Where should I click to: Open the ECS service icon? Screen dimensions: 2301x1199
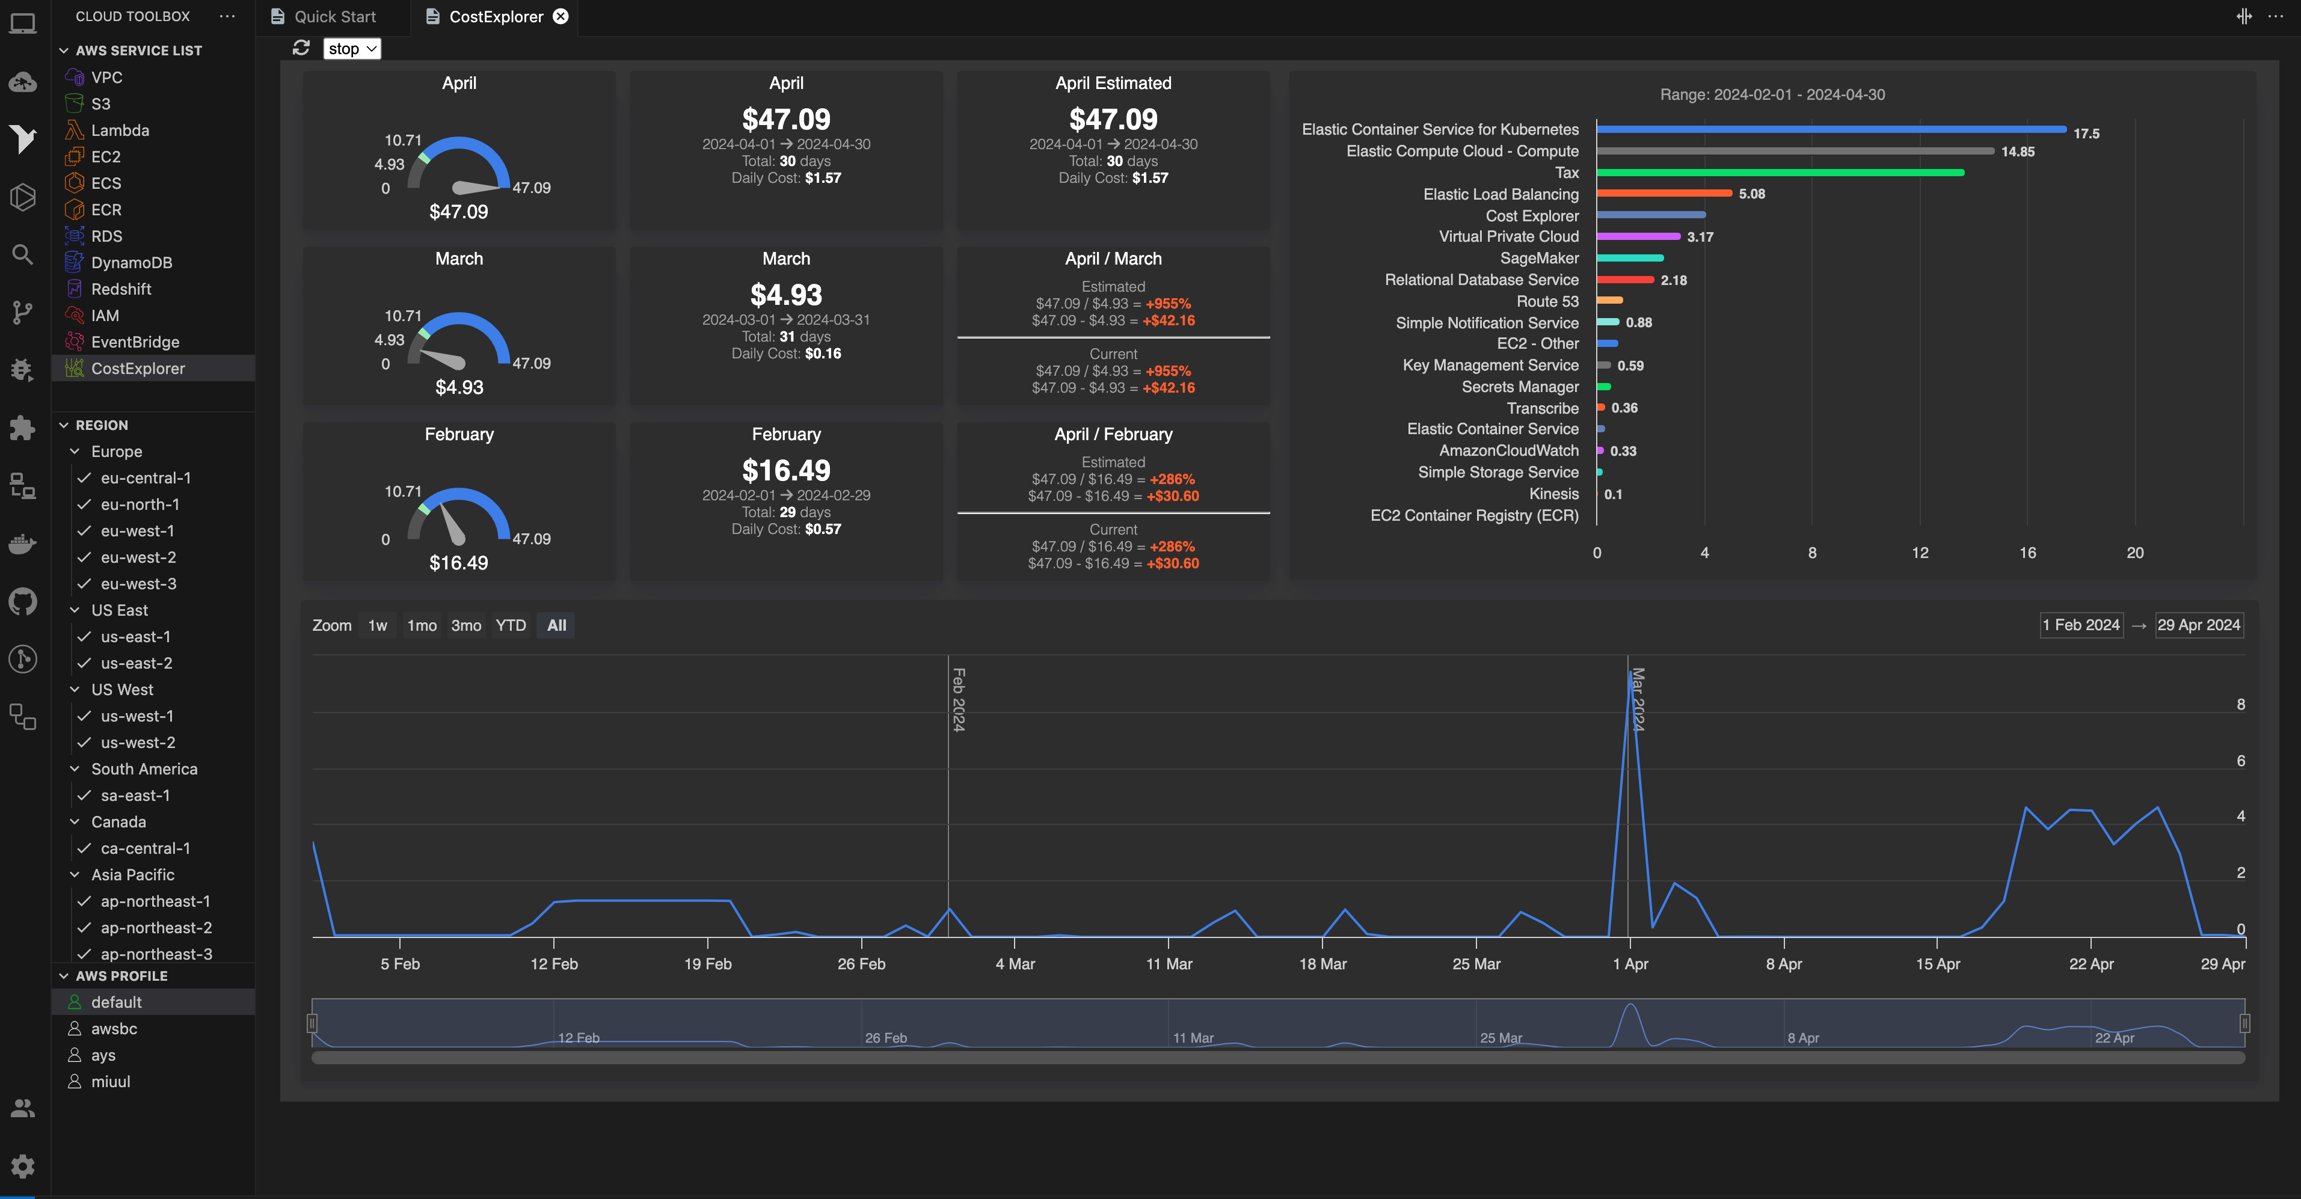[x=75, y=183]
